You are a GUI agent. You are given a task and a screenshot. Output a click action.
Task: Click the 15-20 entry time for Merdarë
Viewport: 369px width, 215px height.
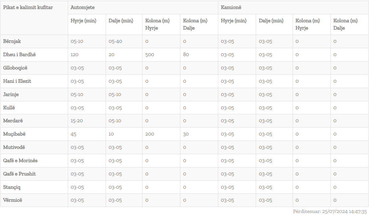(x=77, y=121)
